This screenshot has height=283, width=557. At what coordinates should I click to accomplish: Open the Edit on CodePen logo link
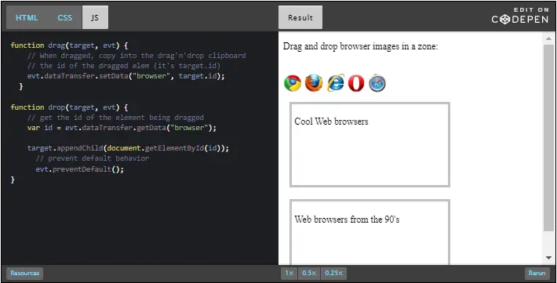520,16
